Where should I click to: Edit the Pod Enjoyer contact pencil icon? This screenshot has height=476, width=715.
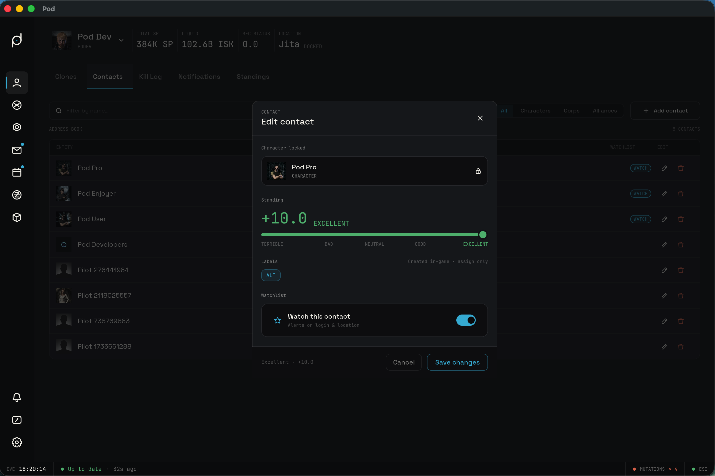coord(664,194)
